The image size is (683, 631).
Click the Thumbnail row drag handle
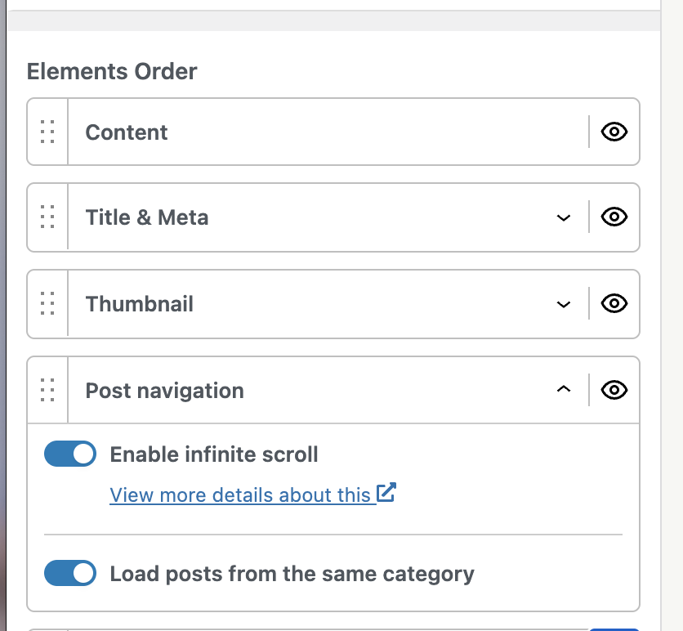pos(47,304)
